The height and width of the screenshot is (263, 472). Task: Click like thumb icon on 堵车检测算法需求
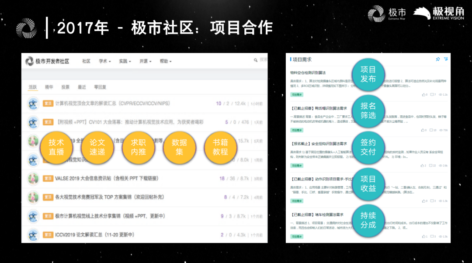[x=423, y=236]
